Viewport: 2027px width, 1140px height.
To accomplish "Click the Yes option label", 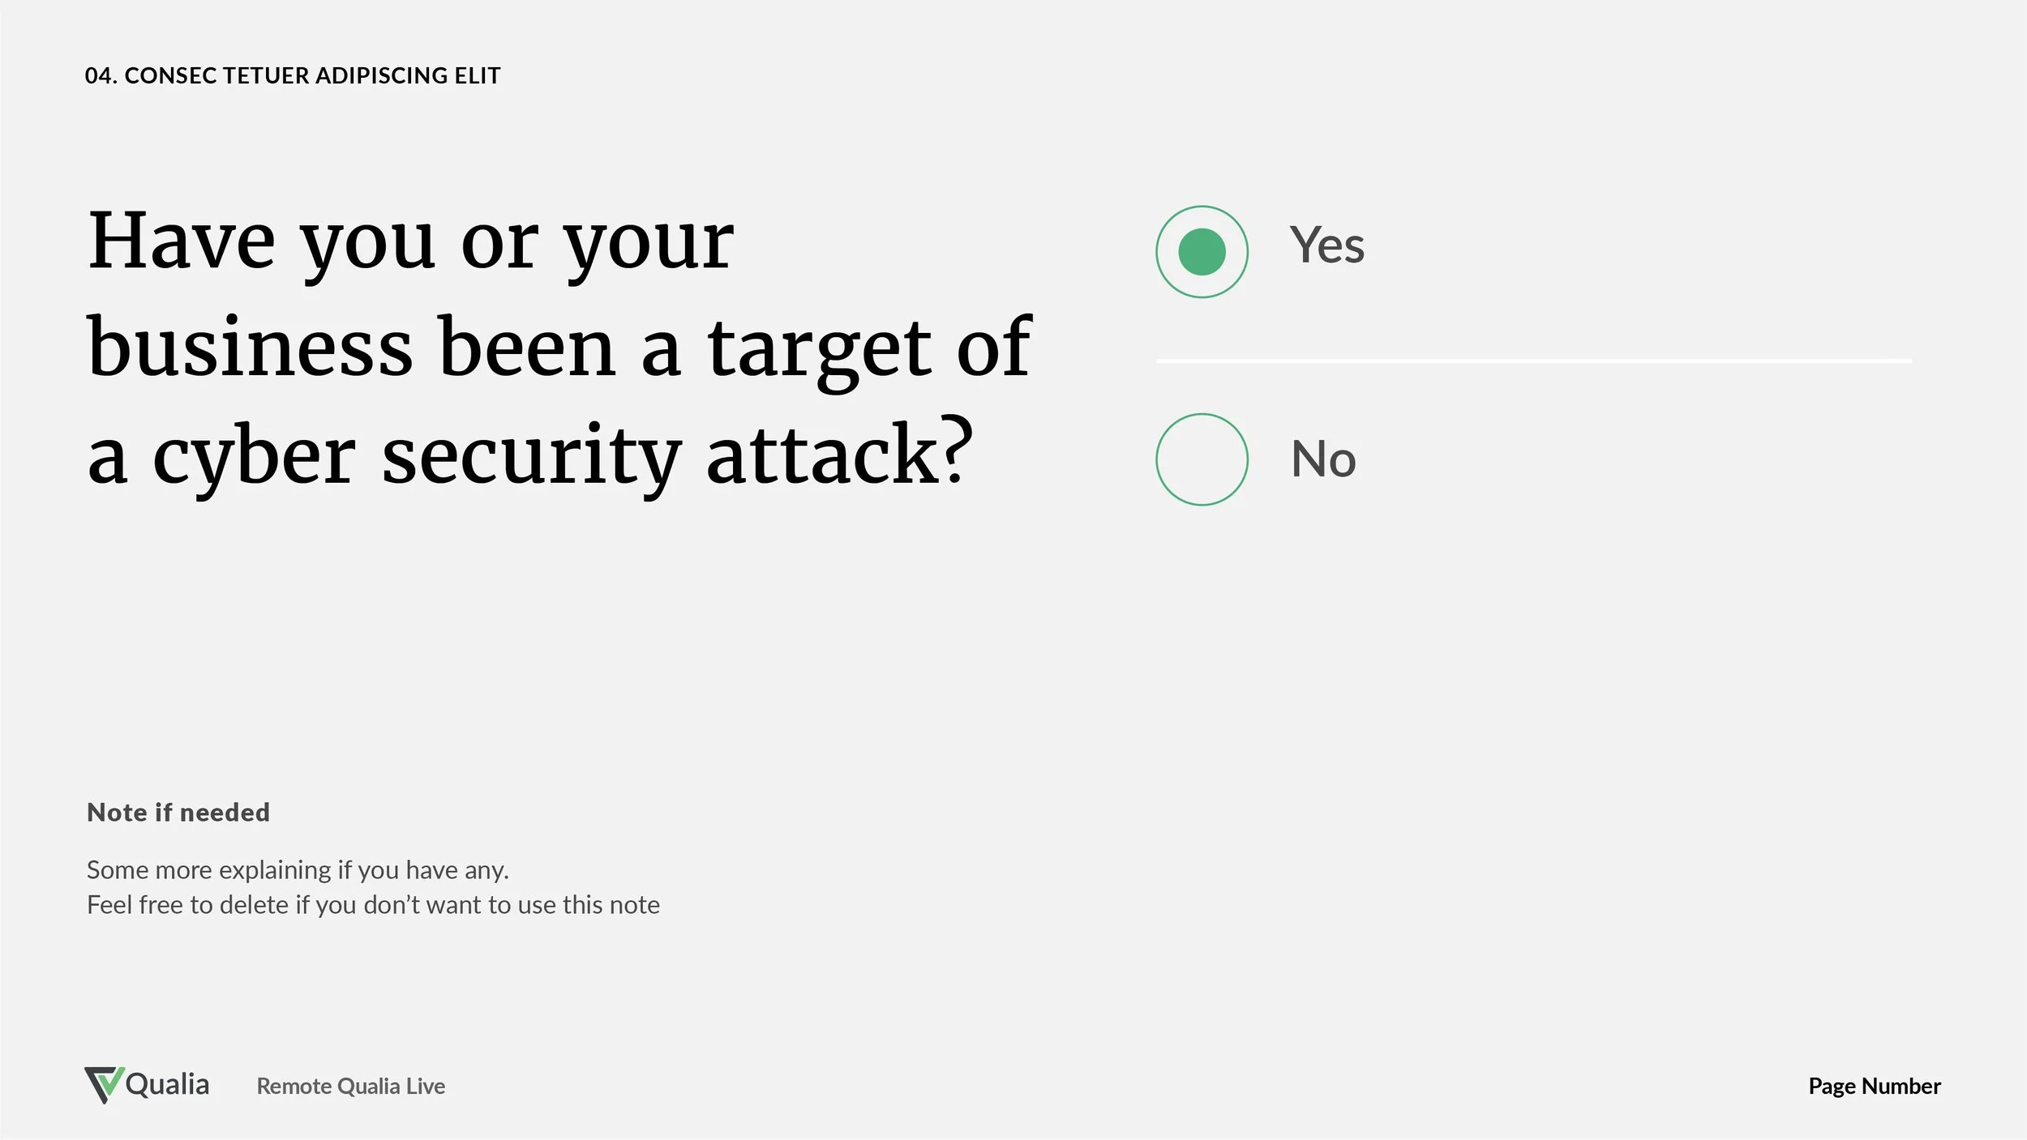I will 1327,245.
